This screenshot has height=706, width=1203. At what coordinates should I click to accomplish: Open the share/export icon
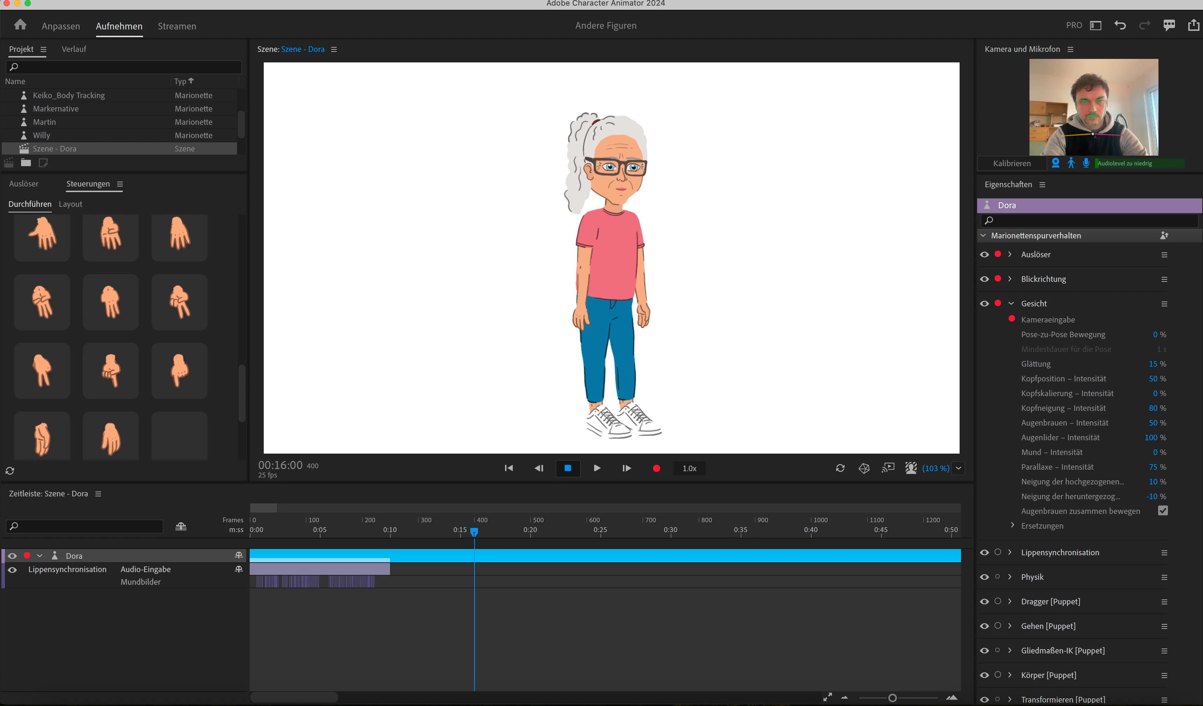pos(1193,25)
